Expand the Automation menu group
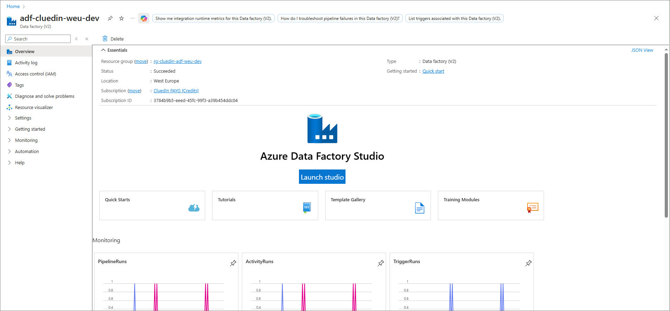Viewport: 670px width, 311px height. click(x=9, y=152)
